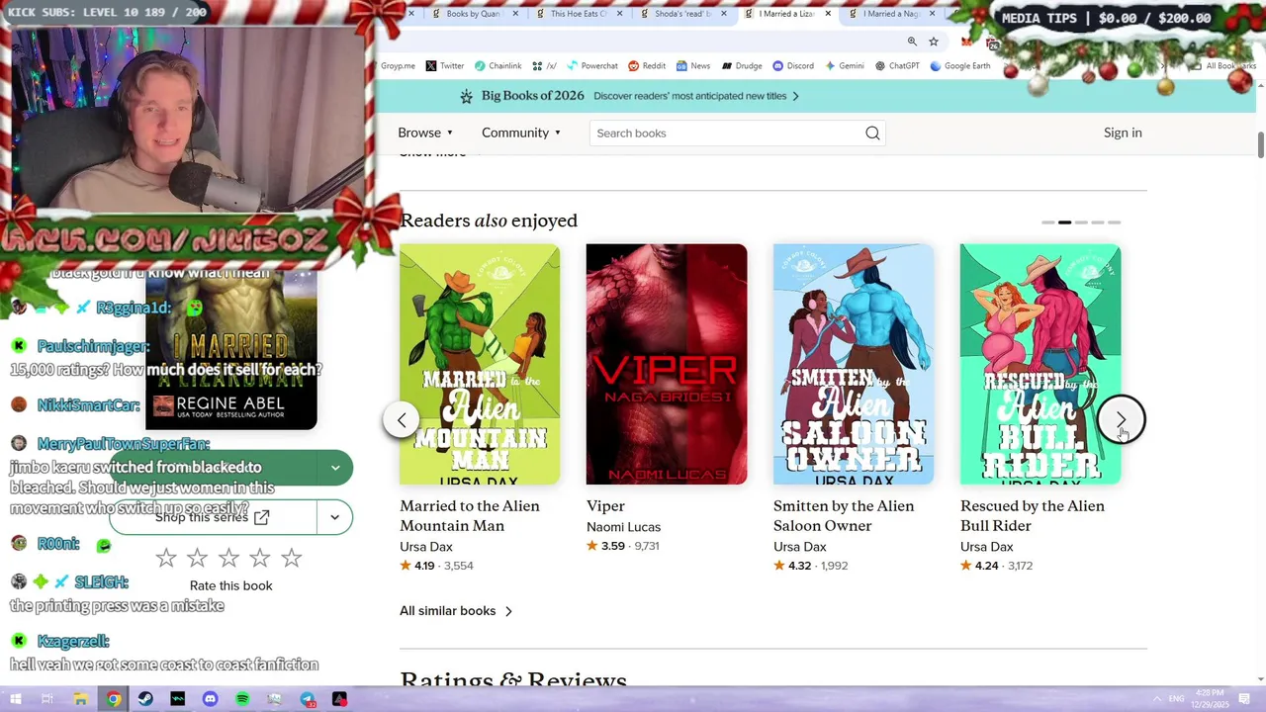The height and width of the screenshot is (712, 1266).
Task: Bookmark this page with the star icon
Action: pyautogui.click(x=934, y=42)
